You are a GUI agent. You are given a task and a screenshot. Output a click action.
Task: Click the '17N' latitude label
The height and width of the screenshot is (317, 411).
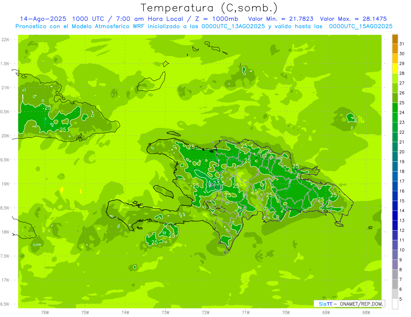pyautogui.click(x=5, y=280)
